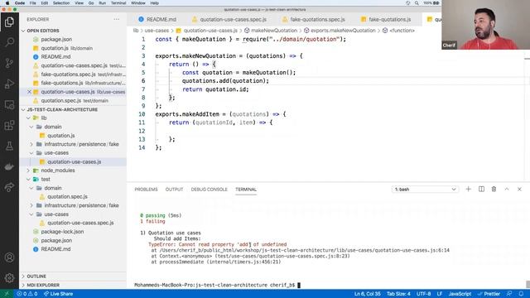530x298 pixels.
Task: Open package.json in Open Editors
Action: (x=56, y=39)
